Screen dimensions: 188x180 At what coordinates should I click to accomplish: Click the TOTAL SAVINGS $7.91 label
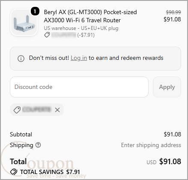(x=50, y=172)
